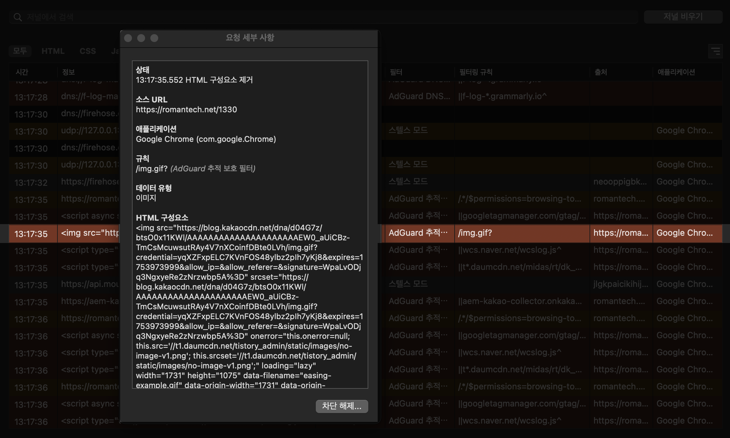The image size is (730, 438).
Task: Zoom the request details window
Action: point(154,38)
